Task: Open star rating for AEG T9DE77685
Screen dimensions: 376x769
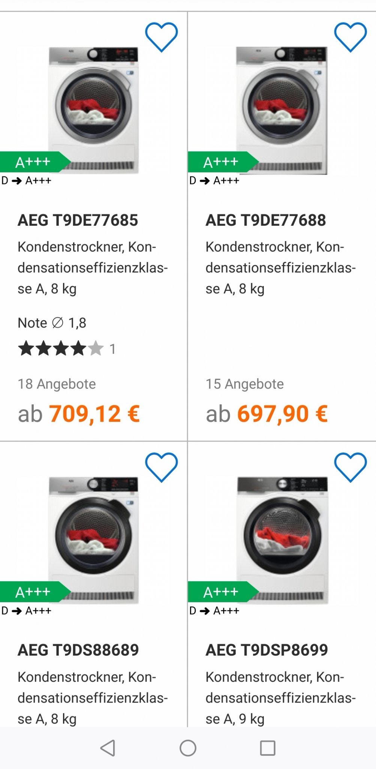Action: point(61,349)
